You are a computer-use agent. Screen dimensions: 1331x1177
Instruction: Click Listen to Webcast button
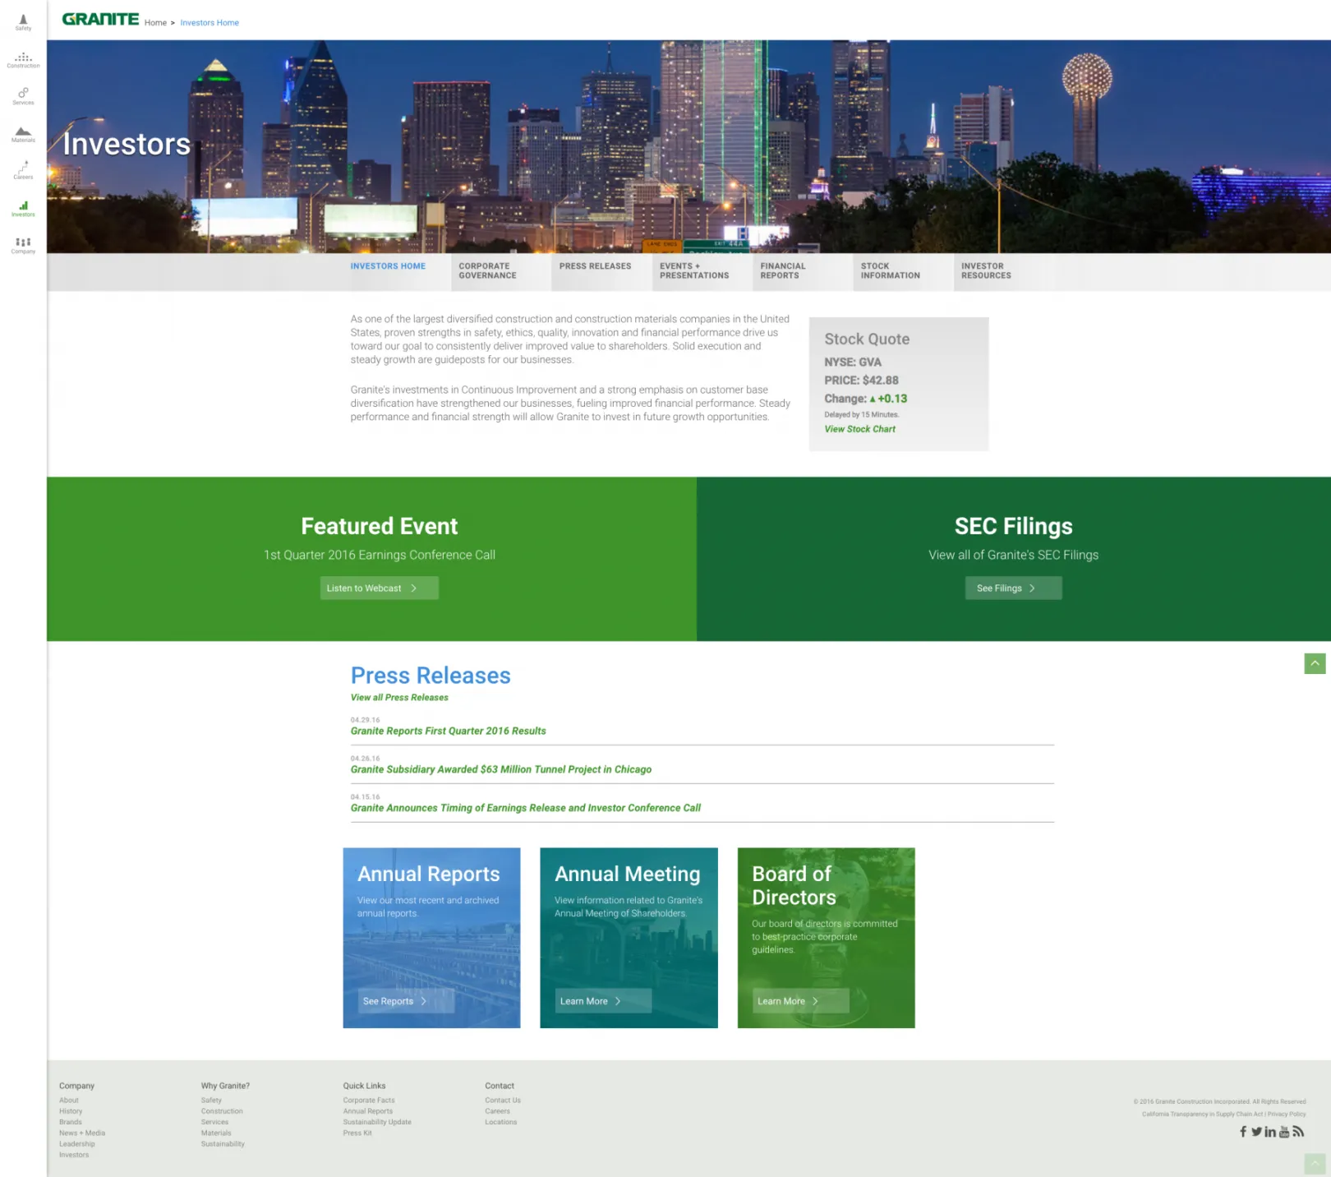click(379, 588)
